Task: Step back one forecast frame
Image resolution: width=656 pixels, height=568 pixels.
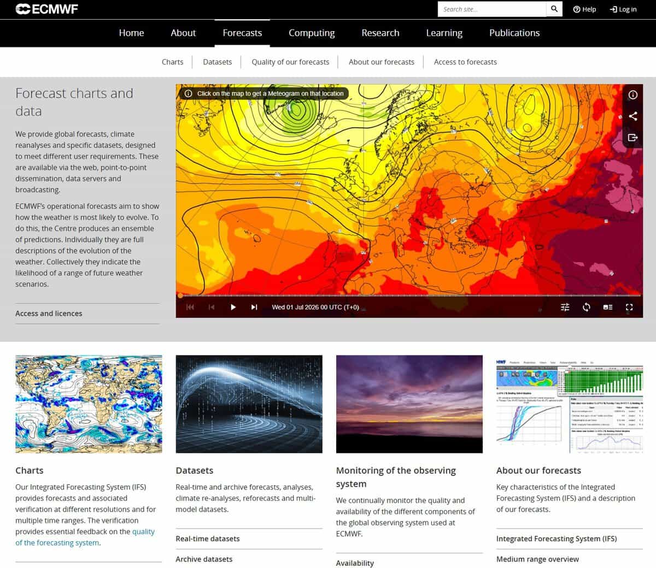Action: pos(212,307)
